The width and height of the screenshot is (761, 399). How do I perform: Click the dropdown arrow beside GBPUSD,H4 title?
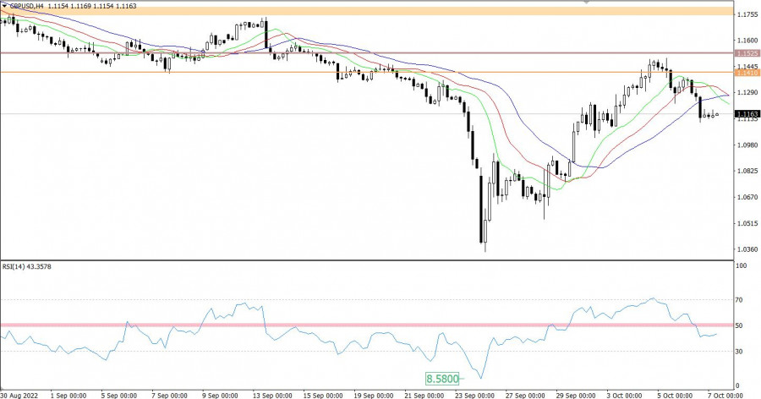coord(5,6)
